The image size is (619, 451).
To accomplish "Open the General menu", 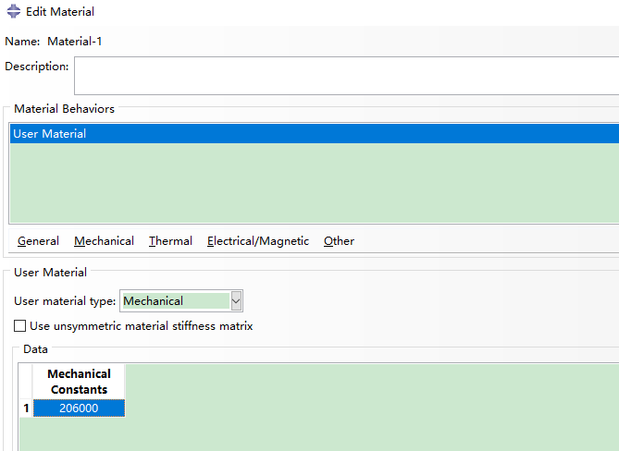I will coord(38,241).
